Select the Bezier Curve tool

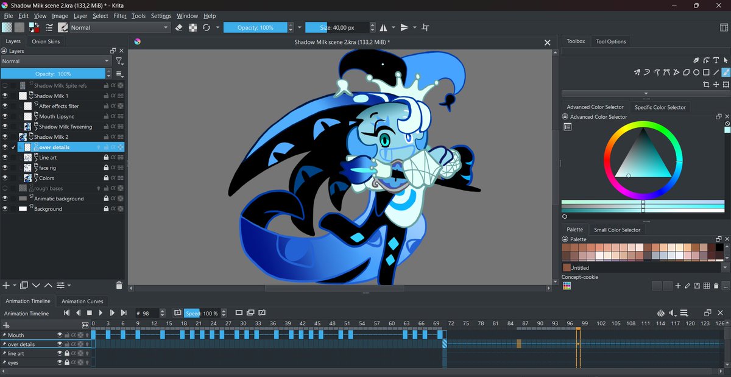point(667,72)
